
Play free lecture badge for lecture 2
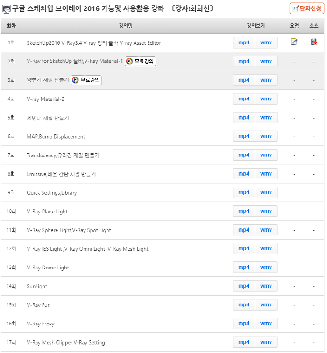click(140, 61)
